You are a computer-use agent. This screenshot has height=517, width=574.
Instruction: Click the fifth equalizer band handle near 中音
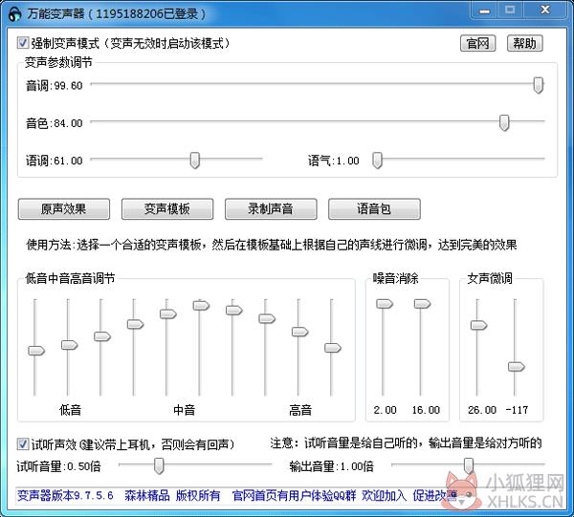pos(168,313)
